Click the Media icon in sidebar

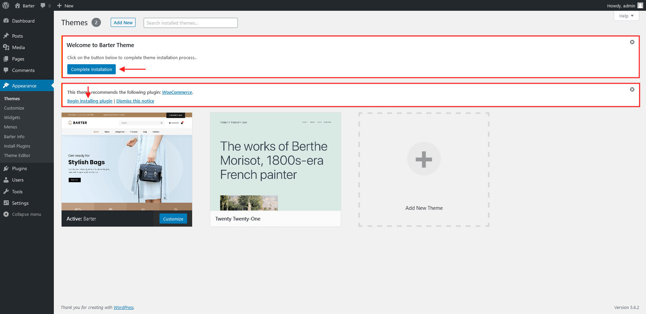pos(6,47)
